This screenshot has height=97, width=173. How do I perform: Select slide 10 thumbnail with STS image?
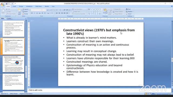point(14,64)
